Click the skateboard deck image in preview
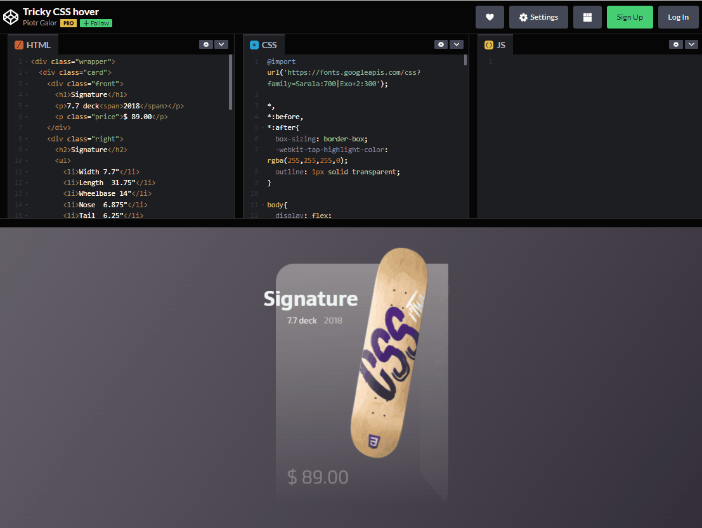The width and height of the screenshot is (702, 528). coord(389,352)
